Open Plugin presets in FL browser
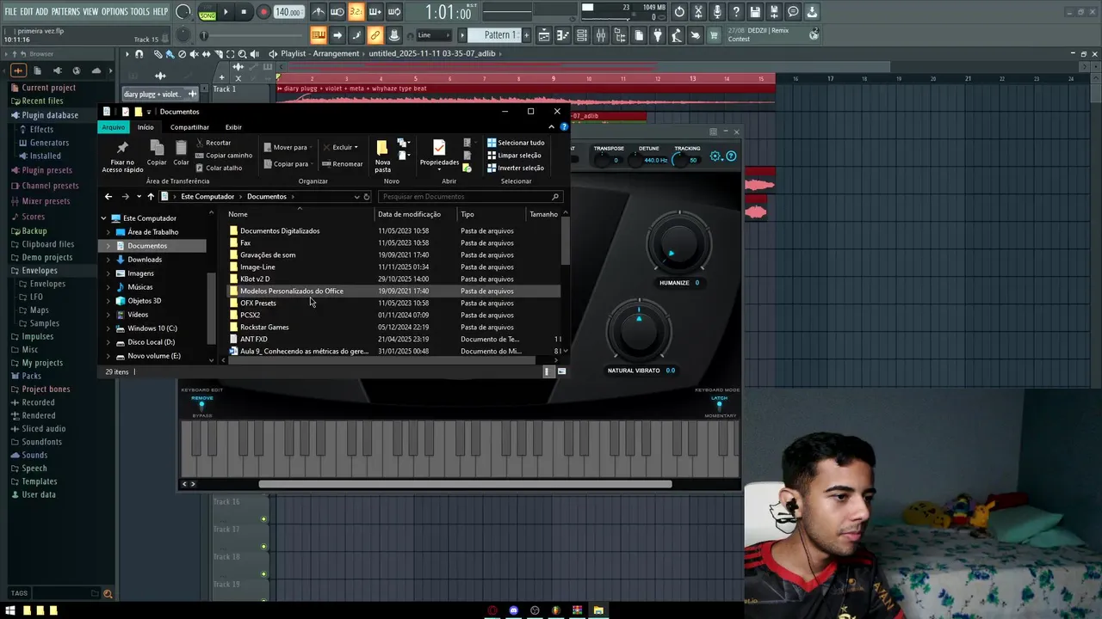The height and width of the screenshot is (619, 1102). [x=46, y=170]
